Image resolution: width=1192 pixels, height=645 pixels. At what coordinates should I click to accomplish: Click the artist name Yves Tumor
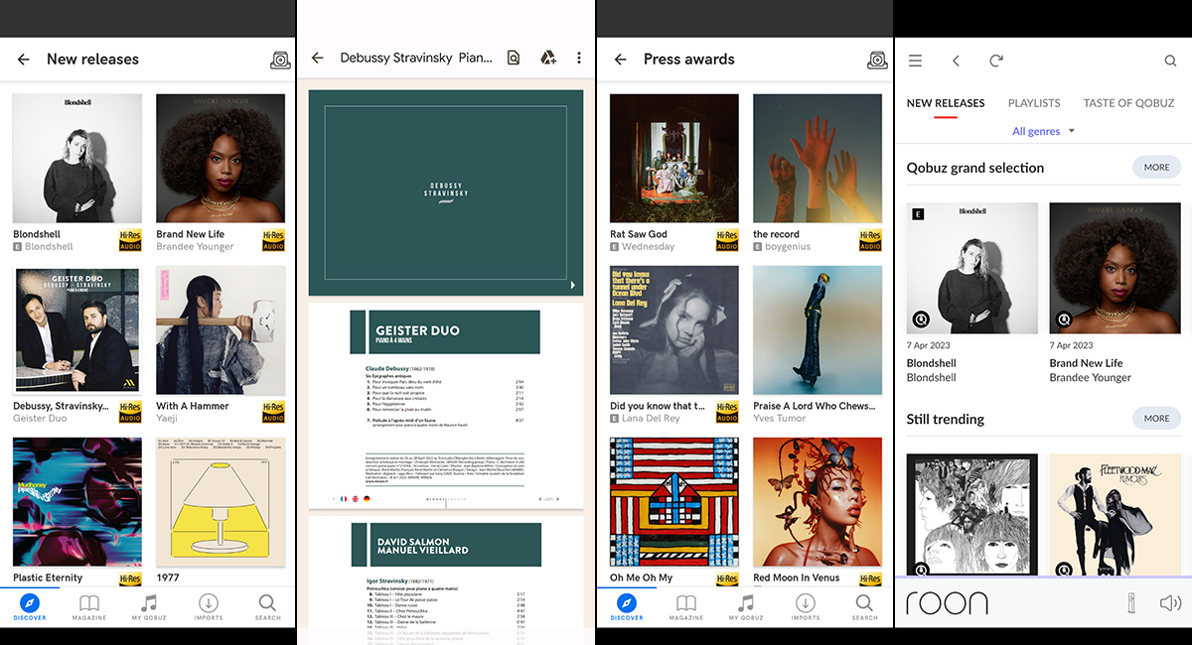click(781, 419)
